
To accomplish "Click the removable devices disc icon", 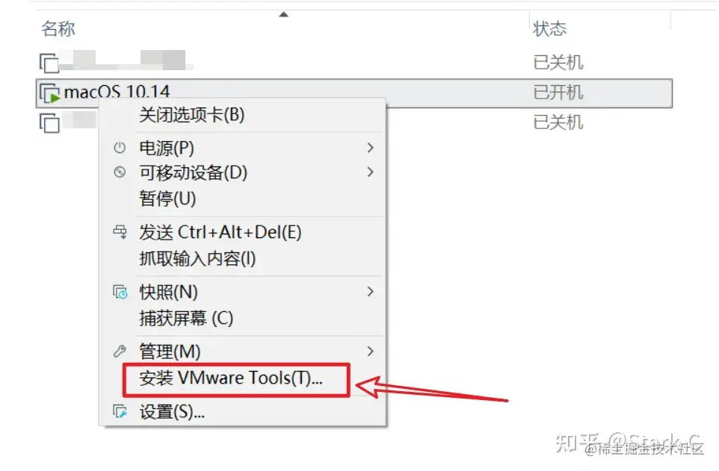I will 120,172.
